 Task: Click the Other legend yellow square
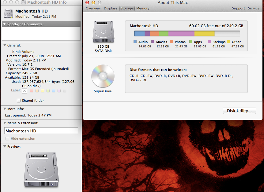(x=228, y=42)
